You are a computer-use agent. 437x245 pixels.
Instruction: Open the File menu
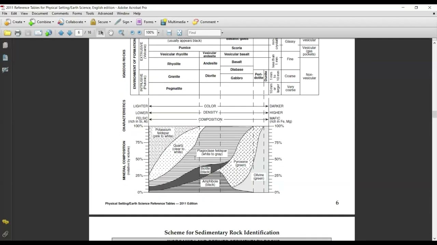pos(4,13)
